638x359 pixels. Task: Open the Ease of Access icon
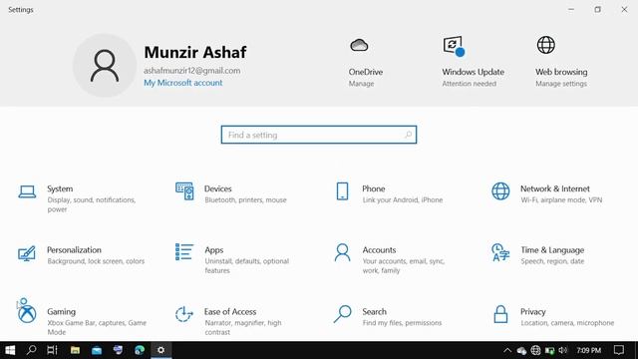183,314
